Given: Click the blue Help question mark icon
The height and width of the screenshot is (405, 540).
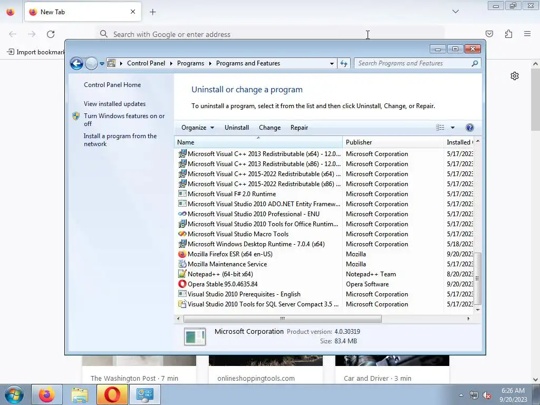Looking at the screenshot, I should (469, 128).
